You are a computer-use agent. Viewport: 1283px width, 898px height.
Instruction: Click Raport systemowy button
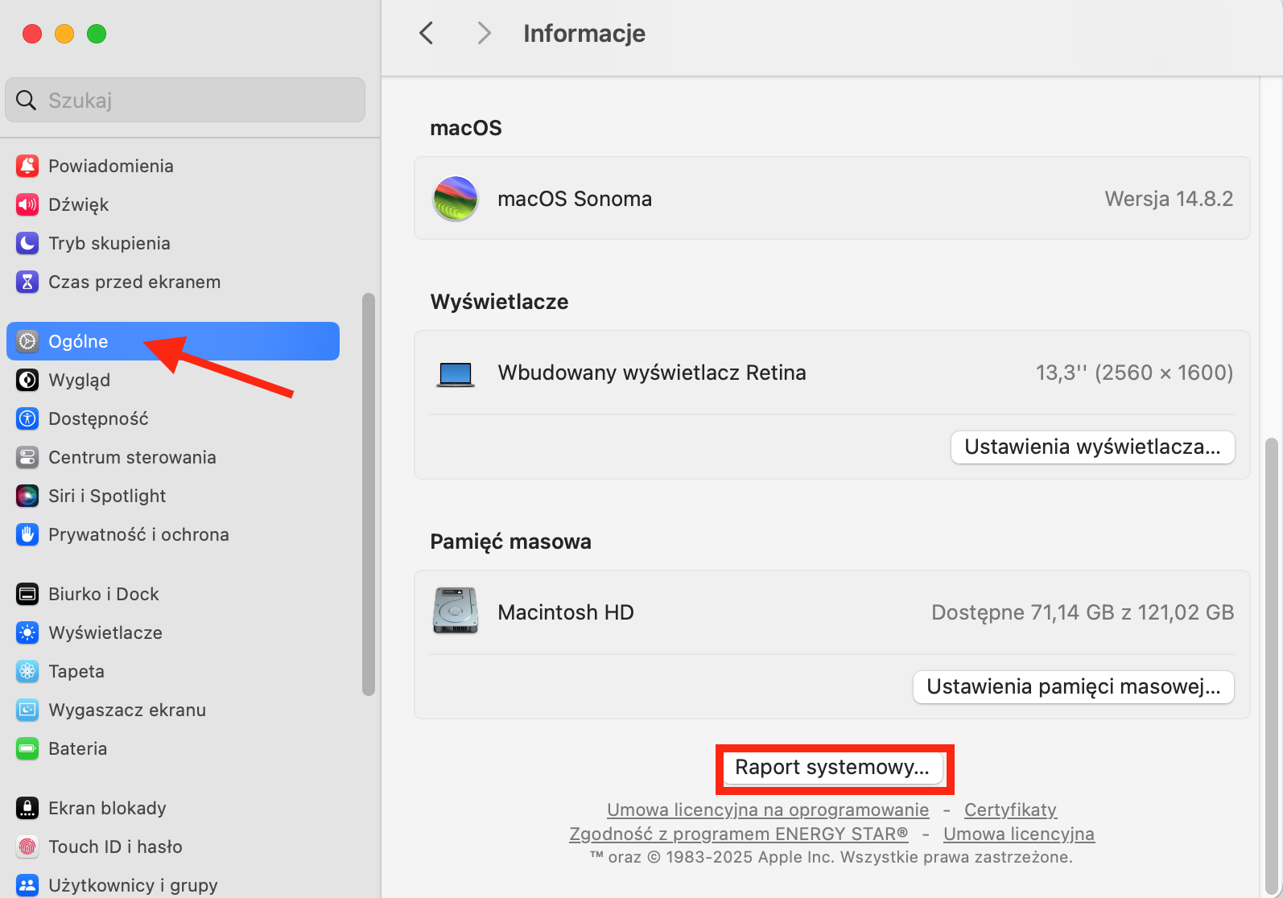pyautogui.click(x=832, y=767)
